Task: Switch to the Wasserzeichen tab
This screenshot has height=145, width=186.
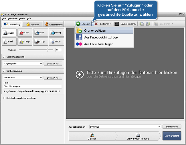Action: [x=54, y=24]
